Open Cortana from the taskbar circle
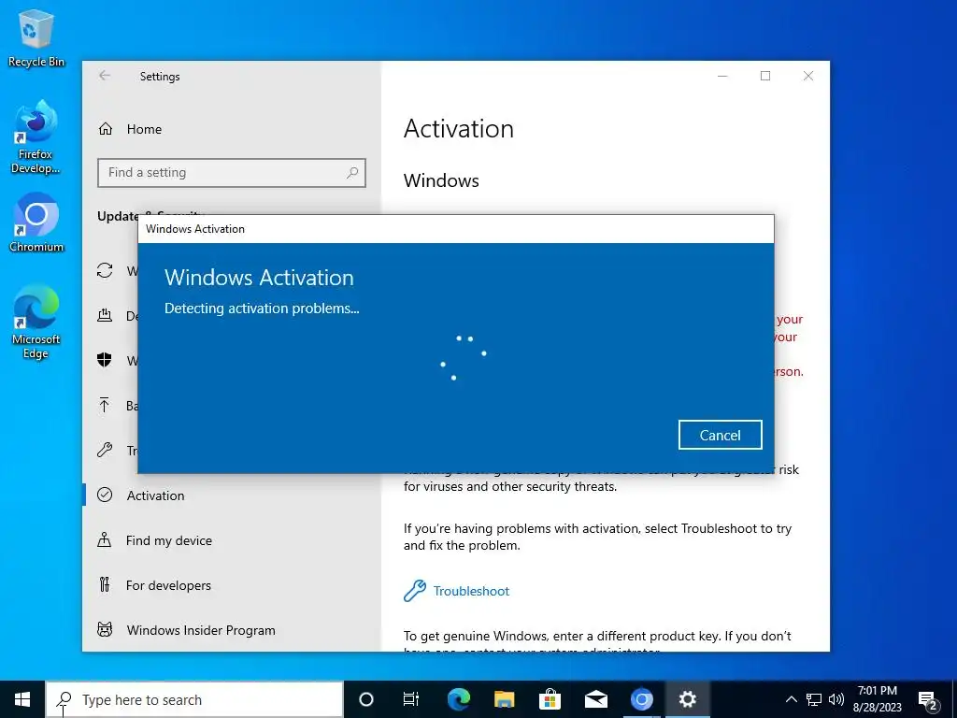 coord(366,699)
